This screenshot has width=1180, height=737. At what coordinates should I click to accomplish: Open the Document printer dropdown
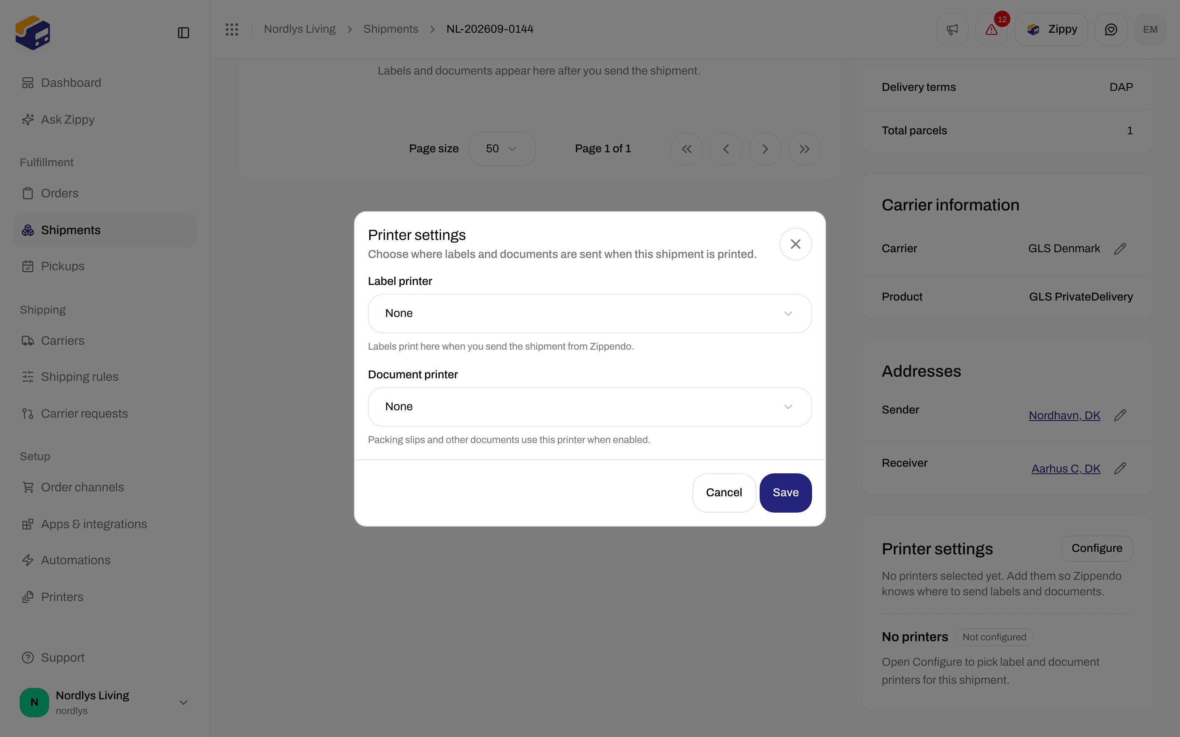[590, 407]
